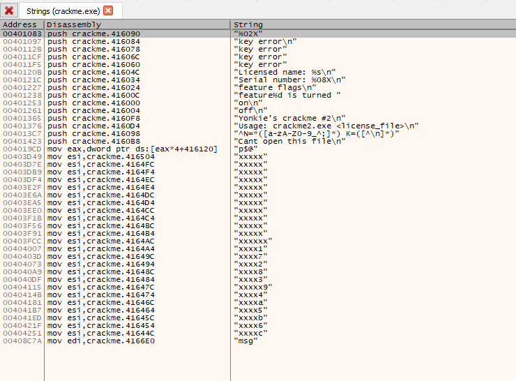Screen dimensions: 516x381
Task: Select the regex string starting with "^N="
Action: point(316,133)
